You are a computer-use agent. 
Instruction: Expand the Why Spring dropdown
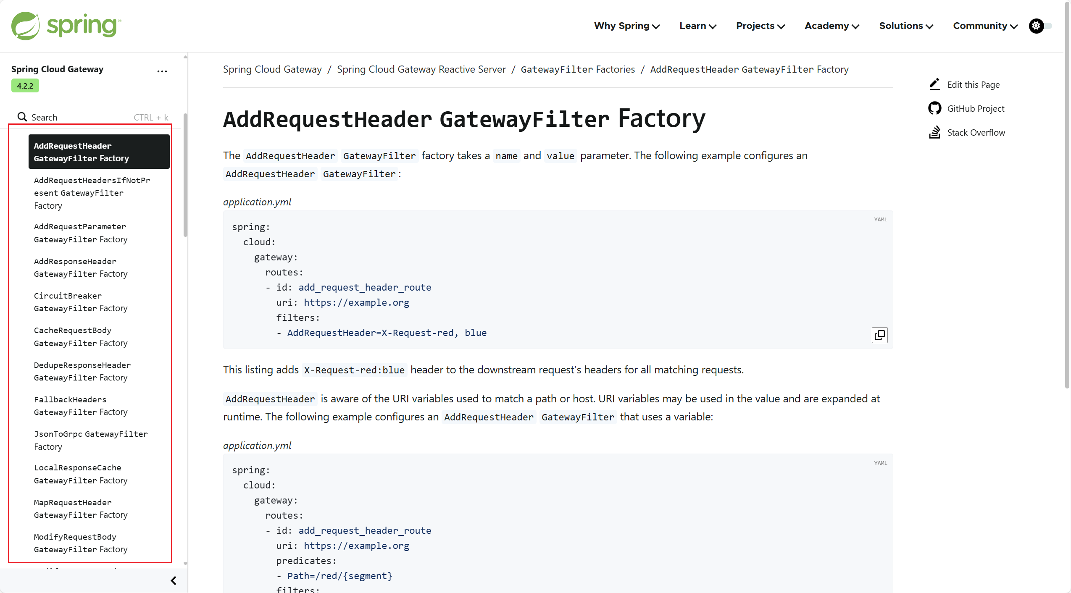626,26
